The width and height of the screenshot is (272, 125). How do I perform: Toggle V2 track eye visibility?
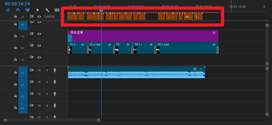coord(39,46)
